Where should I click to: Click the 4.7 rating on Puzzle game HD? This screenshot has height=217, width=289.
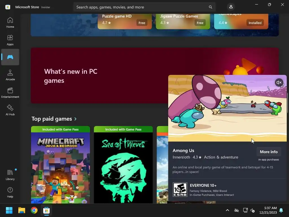(106, 23)
